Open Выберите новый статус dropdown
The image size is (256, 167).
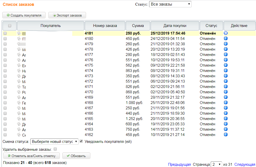click(54, 142)
